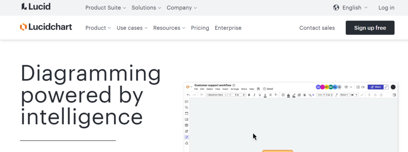Viewport: 408px width, 152px height.
Task: Click the lightning bolt actions icon
Action: pyautogui.click(x=369, y=95)
